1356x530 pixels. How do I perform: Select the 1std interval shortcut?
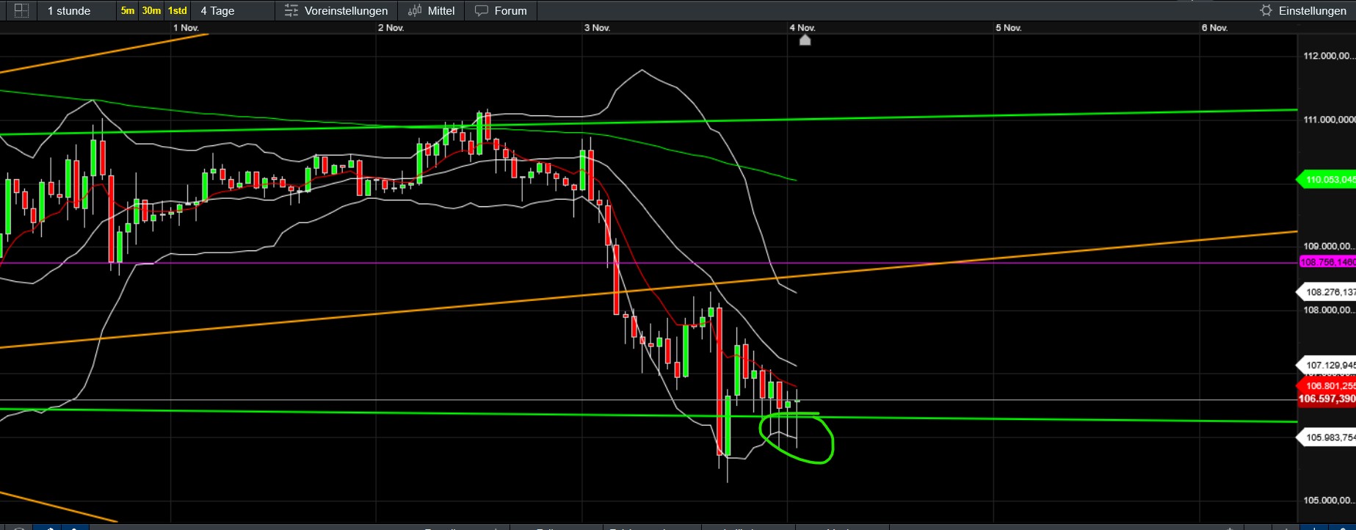177,10
